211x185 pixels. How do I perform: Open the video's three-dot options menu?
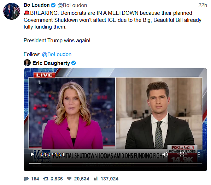(x=199, y=154)
